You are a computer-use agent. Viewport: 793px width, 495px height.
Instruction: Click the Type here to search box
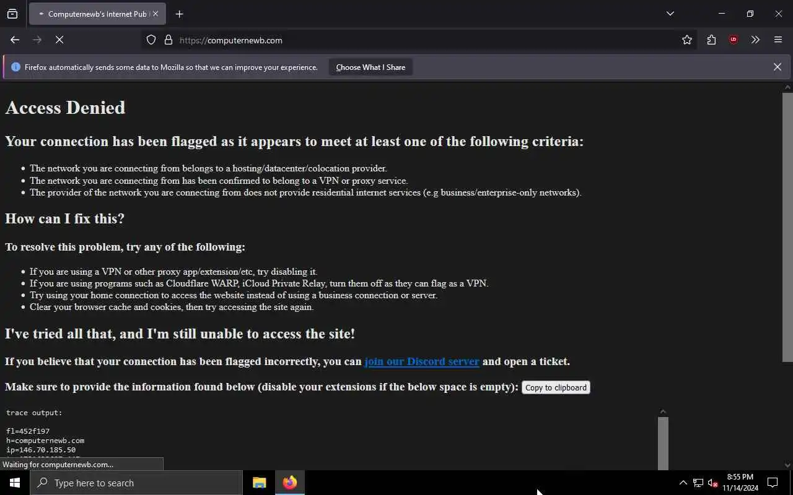coord(136,483)
